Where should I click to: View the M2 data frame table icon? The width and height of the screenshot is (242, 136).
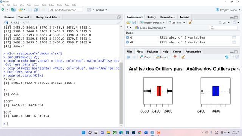pos(234,42)
